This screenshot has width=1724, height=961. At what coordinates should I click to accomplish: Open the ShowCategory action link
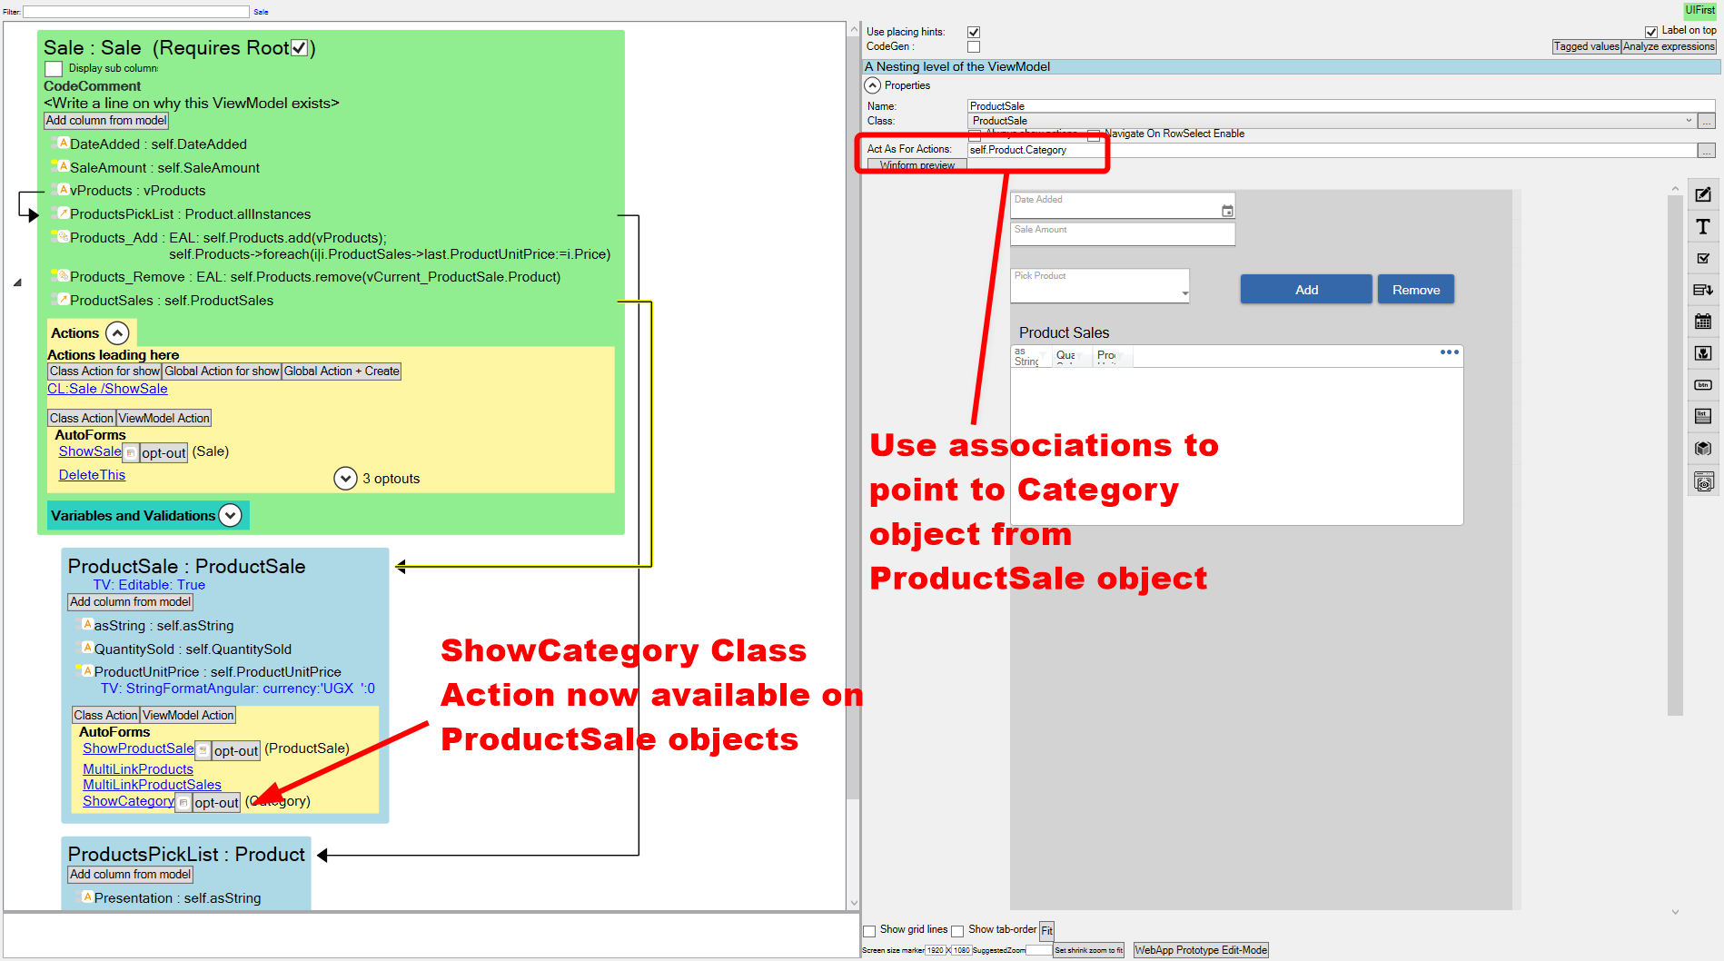point(128,801)
